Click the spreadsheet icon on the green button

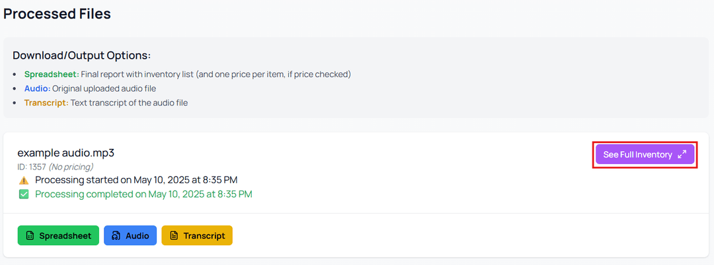pos(30,235)
